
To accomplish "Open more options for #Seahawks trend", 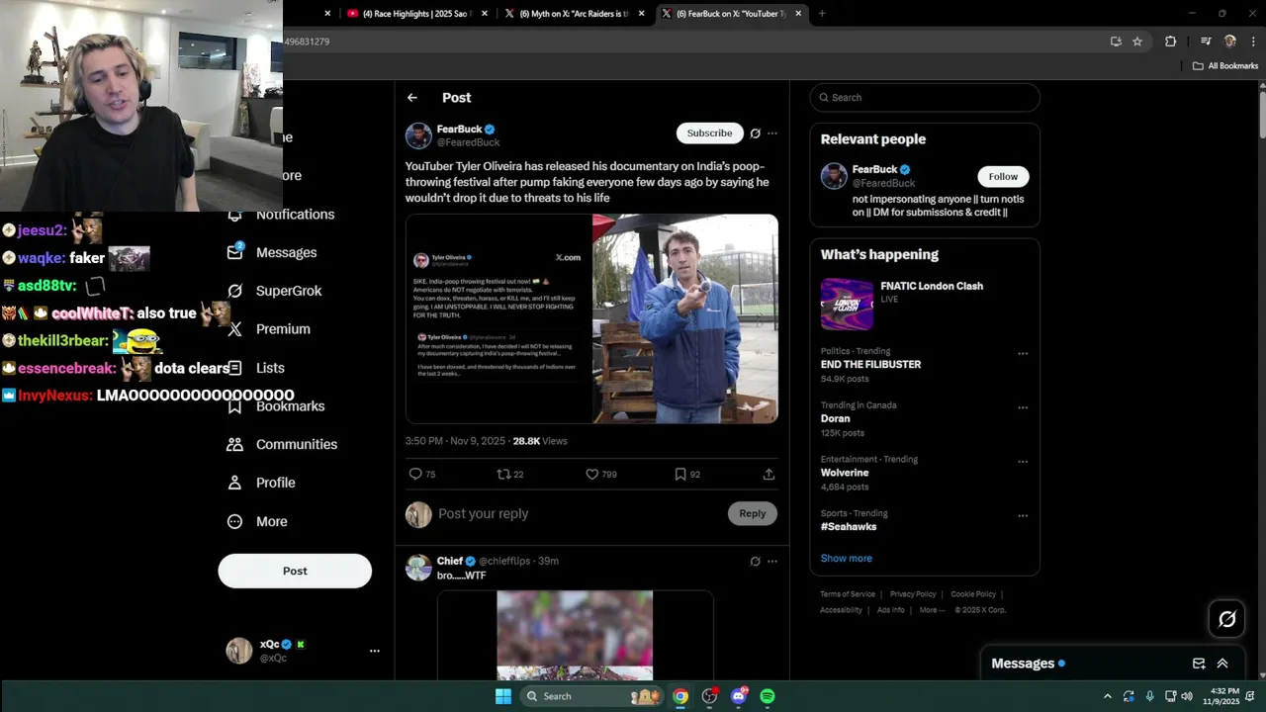I will click(1023, 515).
